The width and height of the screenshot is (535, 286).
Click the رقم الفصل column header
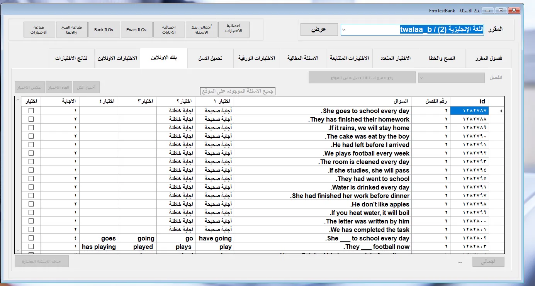[x=431, y=101]
